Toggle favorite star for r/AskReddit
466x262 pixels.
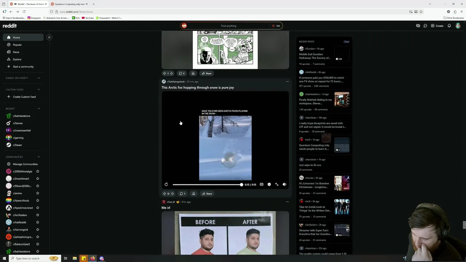pyautogui.click(x=37, y=222)
